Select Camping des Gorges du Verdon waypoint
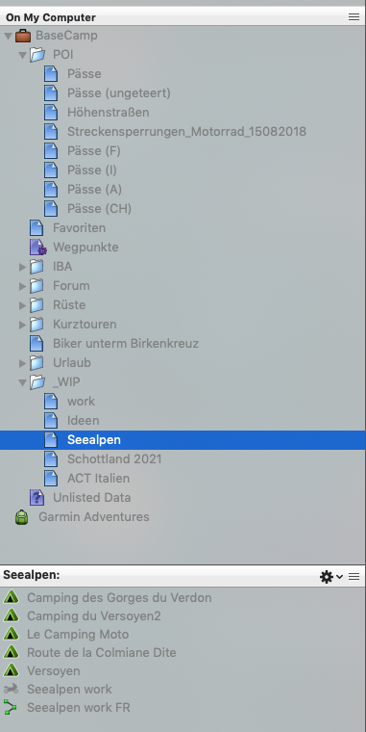 119,597
